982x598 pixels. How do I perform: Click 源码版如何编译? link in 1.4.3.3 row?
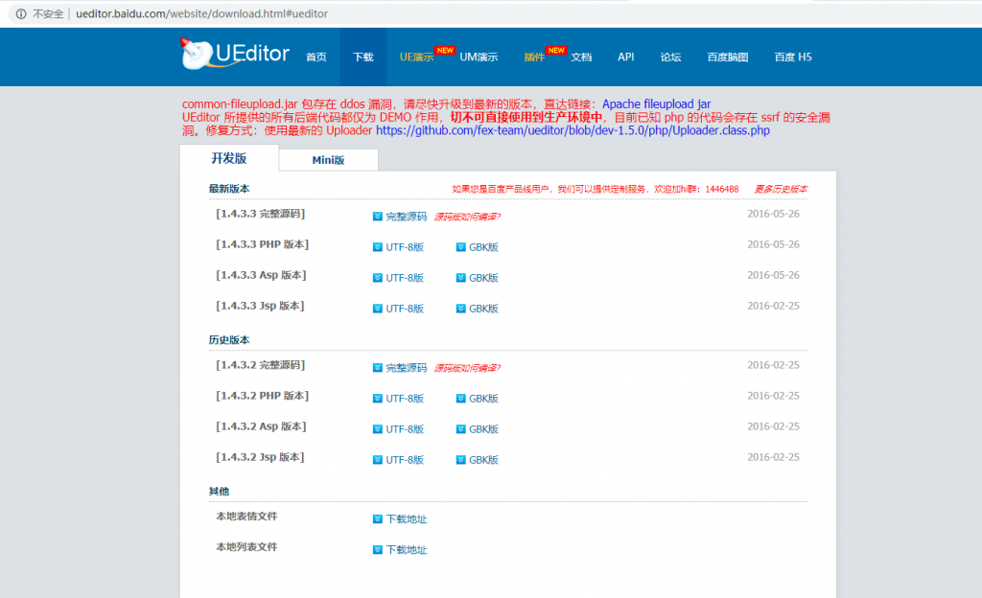pos(467,217)
